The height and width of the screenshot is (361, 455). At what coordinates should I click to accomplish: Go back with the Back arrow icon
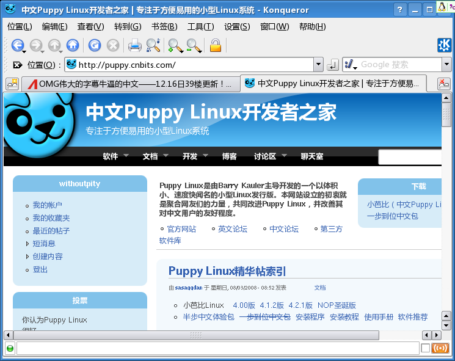click(x=18, y=45)
